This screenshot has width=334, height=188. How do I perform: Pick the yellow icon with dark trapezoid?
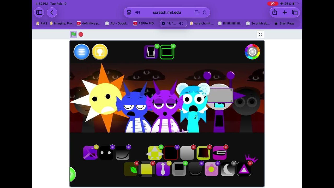203,153
